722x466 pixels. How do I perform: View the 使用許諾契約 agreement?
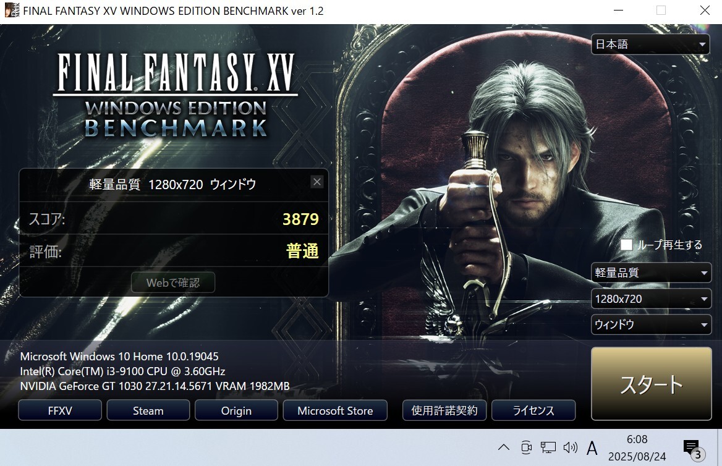(444, 410)
